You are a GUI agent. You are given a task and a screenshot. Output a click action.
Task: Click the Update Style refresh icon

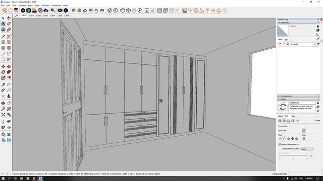(x=318, y=111)
